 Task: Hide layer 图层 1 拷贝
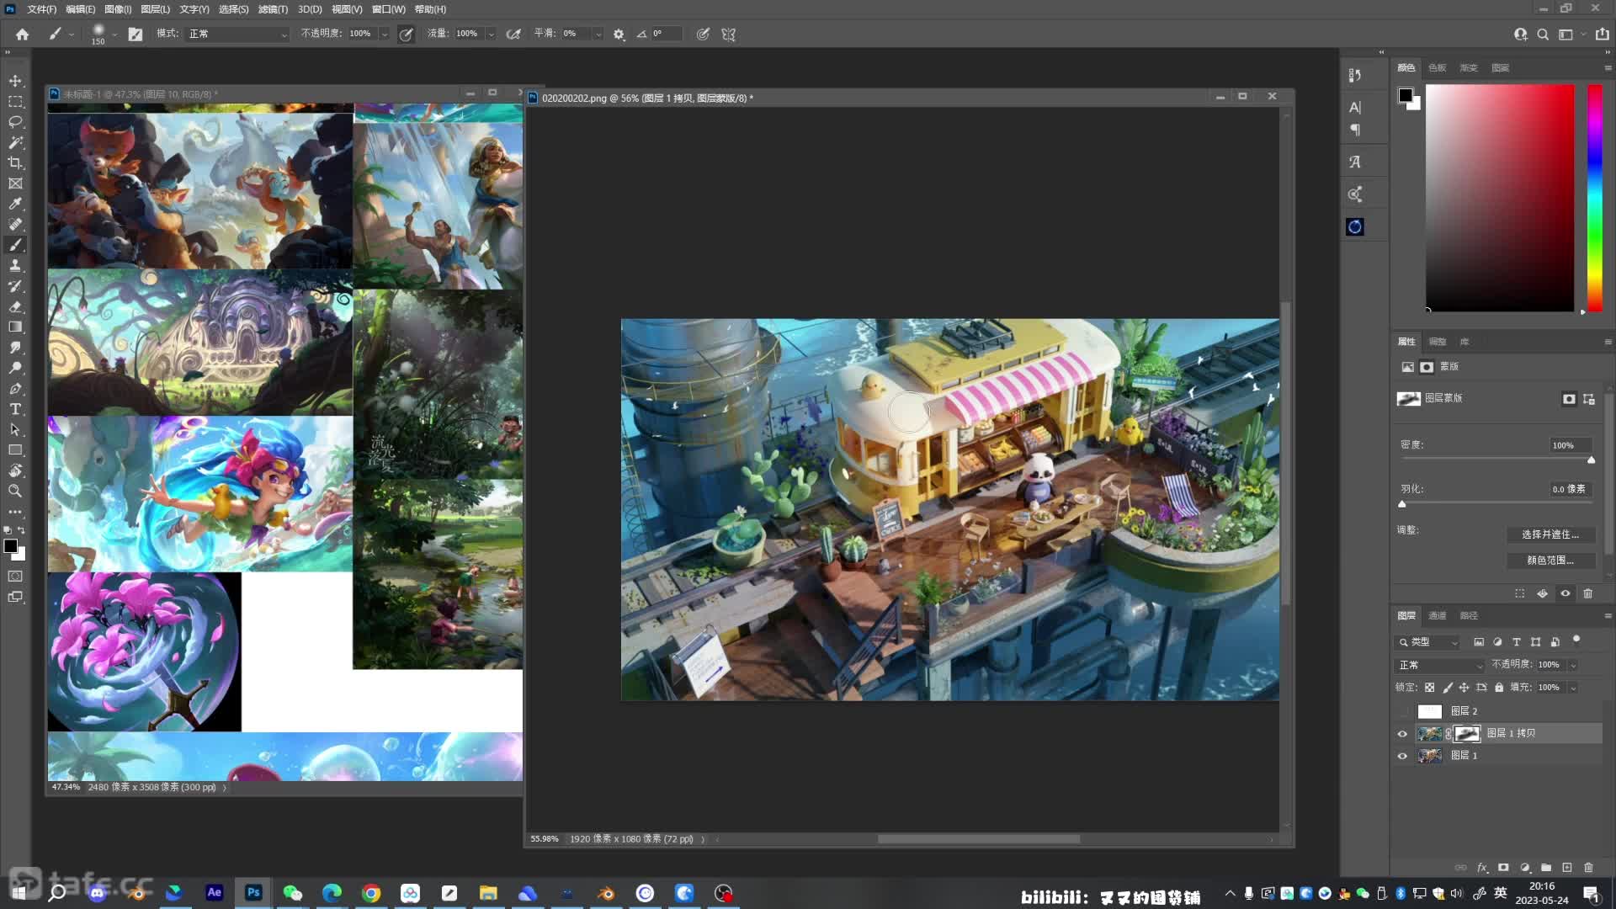coord(1402,733)
